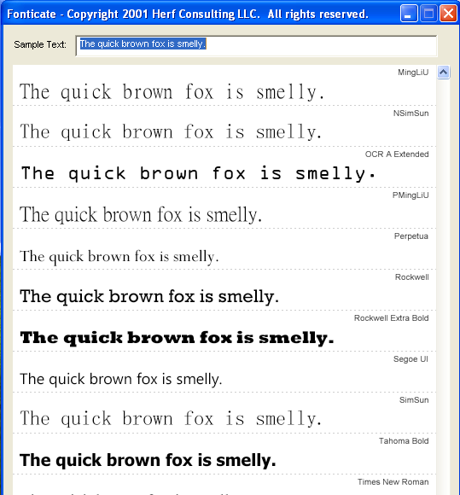The image size is (460, 495).
Task: Click the Rockwell Extra Bold font name label
Action: click(391, 317)
